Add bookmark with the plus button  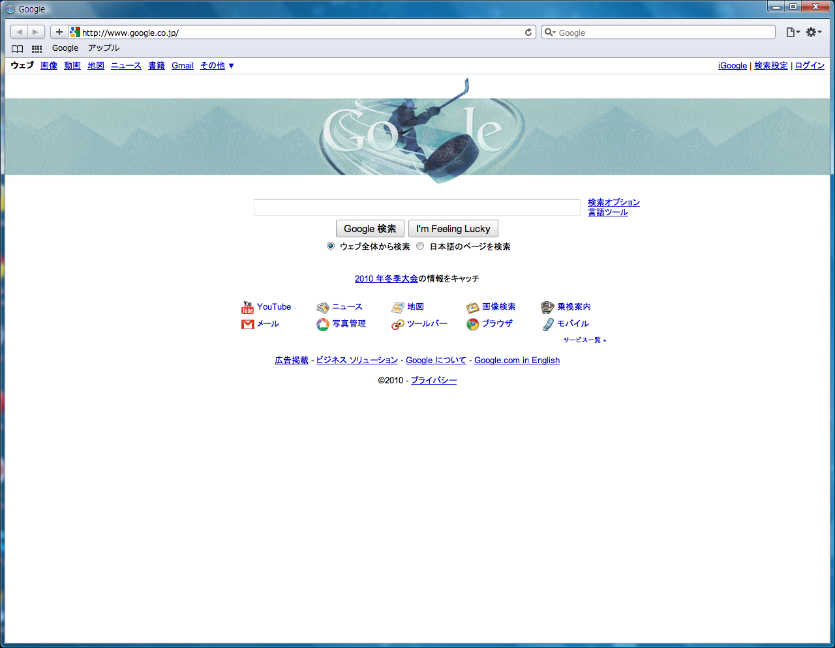(x=59, y=32)
